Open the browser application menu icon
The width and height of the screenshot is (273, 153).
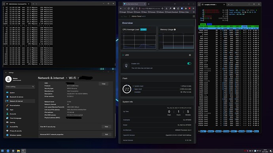(x=193, y=8)
